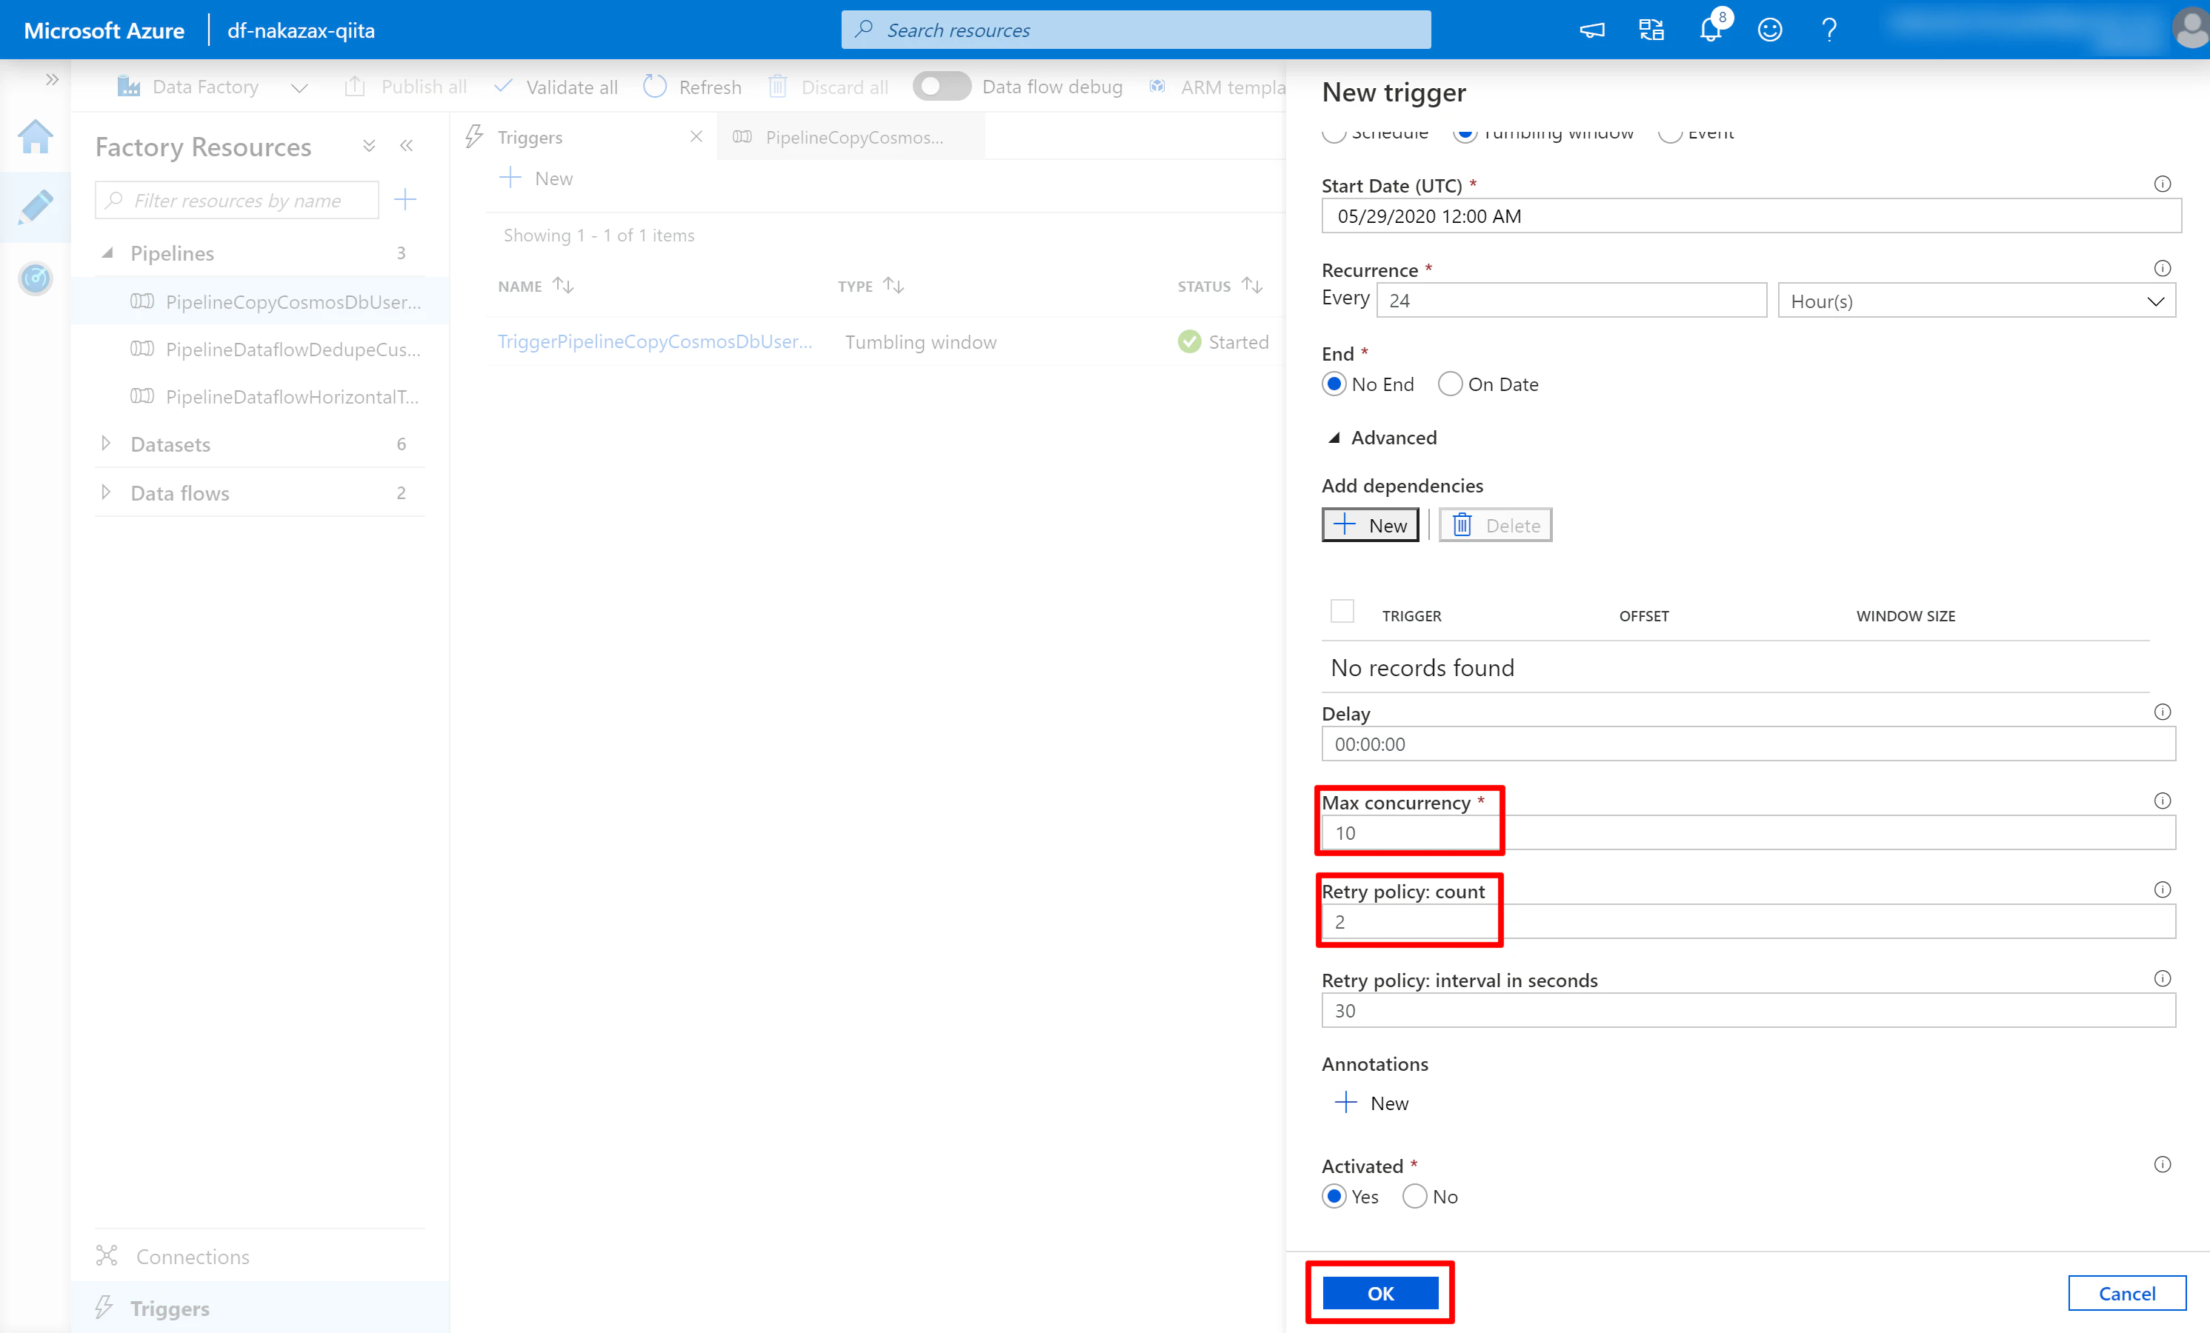Open the Monitor gauge icon
Viewport: 2210px width, 1333px height.
[36, 278]
